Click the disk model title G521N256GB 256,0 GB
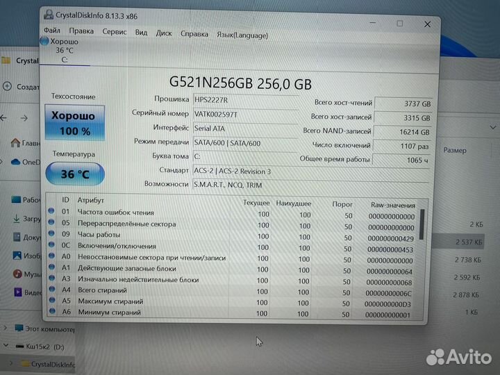 [x=240, y=83]
